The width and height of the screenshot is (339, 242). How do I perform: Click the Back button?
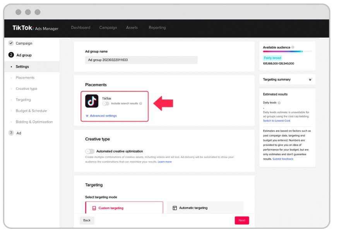pos(87,220)
